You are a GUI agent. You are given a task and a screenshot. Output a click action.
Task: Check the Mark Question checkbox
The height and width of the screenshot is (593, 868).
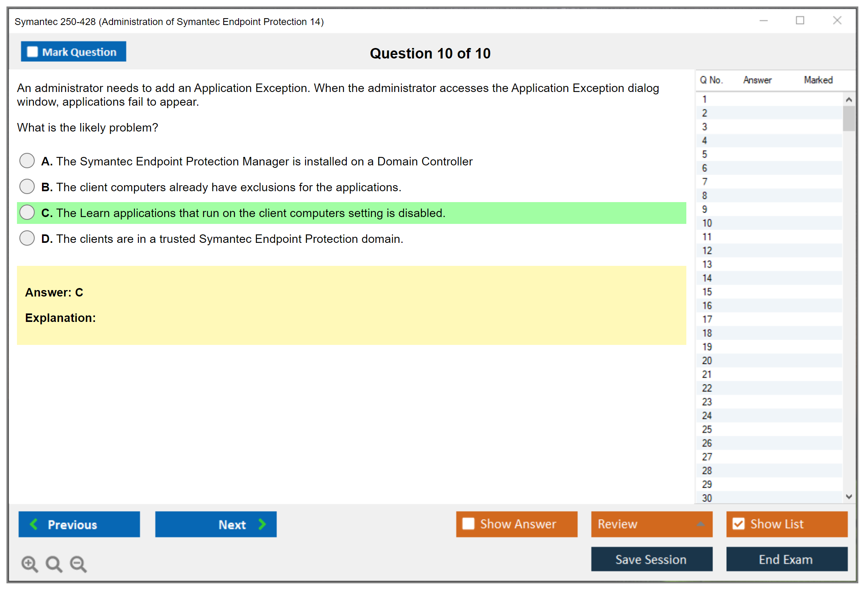point(32,52)
